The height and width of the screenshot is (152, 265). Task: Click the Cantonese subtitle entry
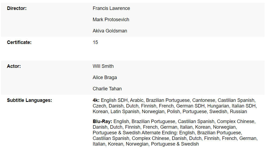pos(203,100)
